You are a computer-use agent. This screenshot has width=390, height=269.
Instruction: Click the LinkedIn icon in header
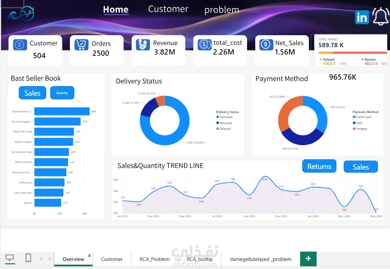click(x=362, y=17)
